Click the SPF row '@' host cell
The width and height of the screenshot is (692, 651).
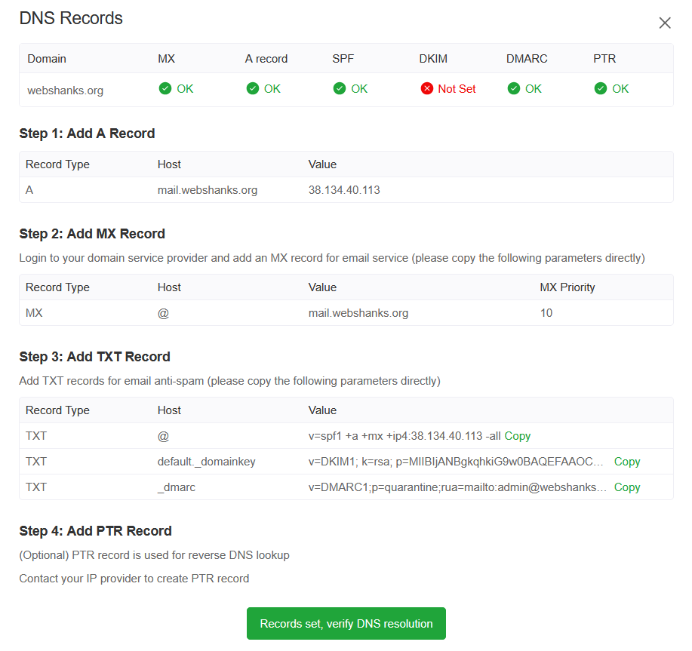[x=163, y=436]
